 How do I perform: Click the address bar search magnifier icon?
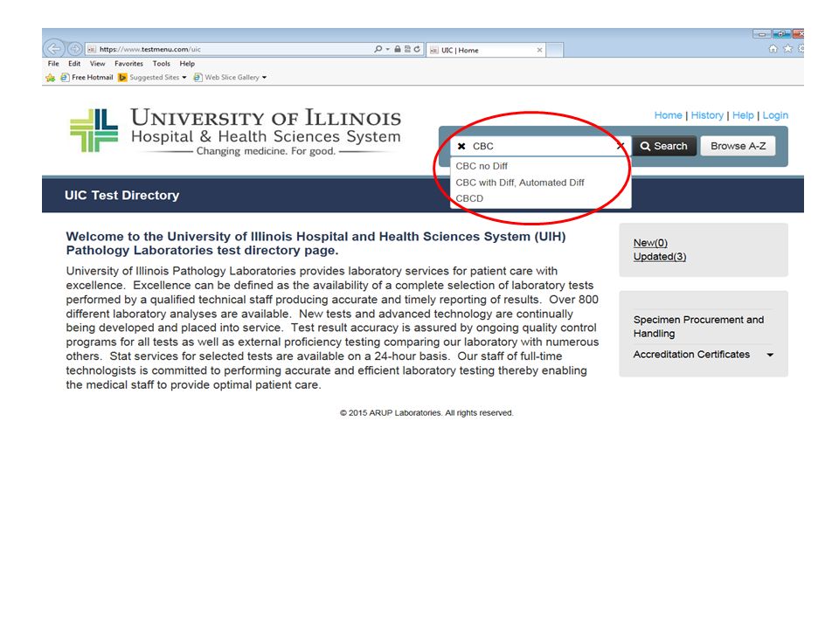(378, 49)
